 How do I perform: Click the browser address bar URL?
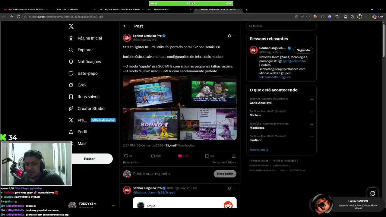pos(66,17)
